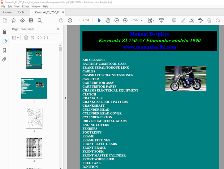Viewport: 224px width, 169px height.
Task: Print the document with printer icon
Action: [31, 21]
